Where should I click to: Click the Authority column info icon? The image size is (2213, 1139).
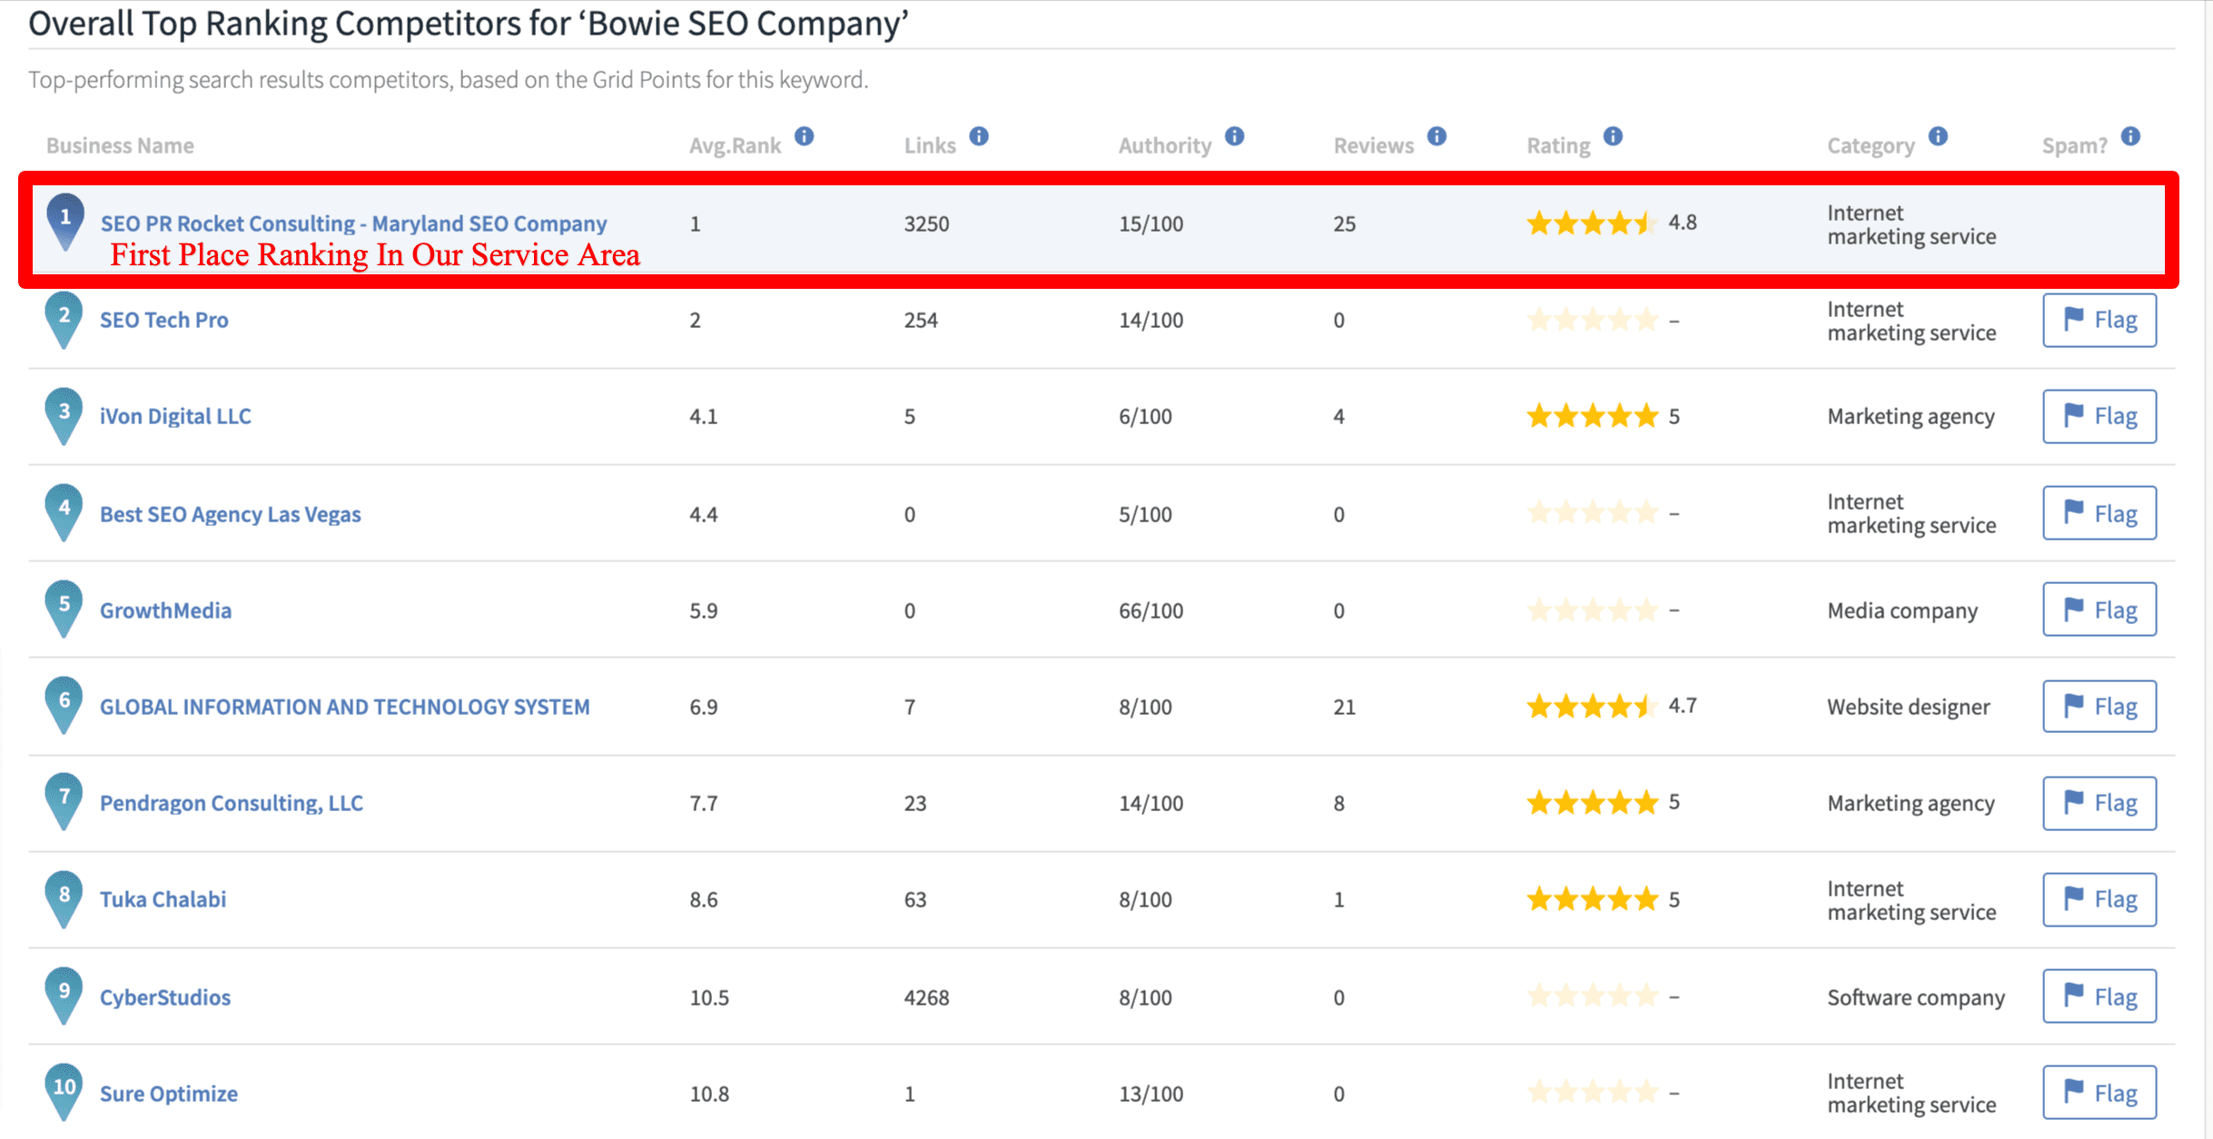[1234, 136]
